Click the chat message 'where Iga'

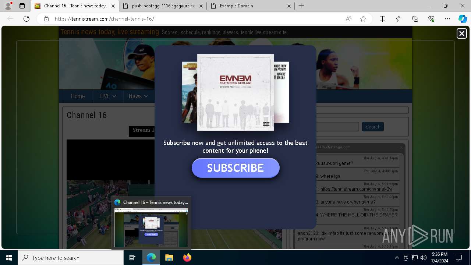[330, 176]
